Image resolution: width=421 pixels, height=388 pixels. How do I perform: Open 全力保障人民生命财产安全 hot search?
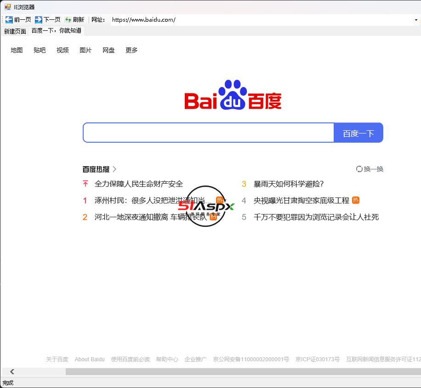tap(138, 184)
